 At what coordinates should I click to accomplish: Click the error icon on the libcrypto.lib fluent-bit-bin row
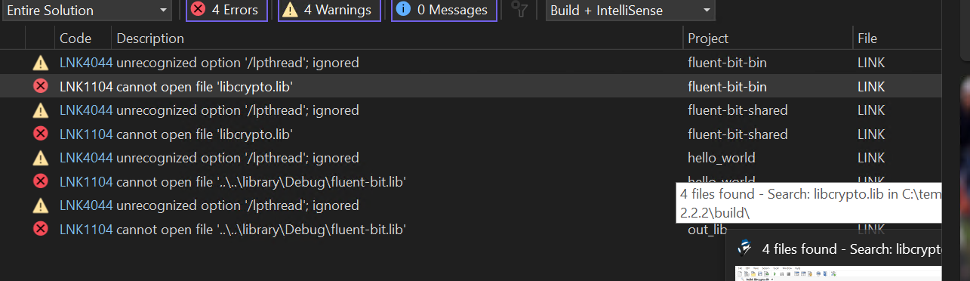pyautogui.click(x=41, y=86)
